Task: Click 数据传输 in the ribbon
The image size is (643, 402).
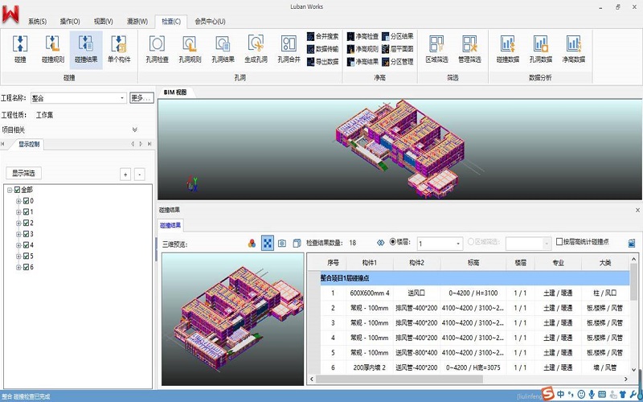Action: pyautogui.click(x=323, y=49)
